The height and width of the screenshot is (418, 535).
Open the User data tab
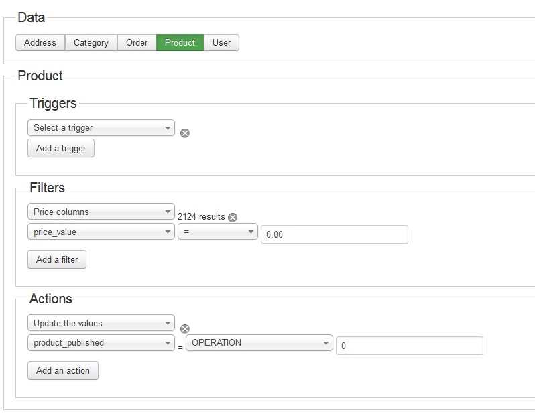point(221,43)
